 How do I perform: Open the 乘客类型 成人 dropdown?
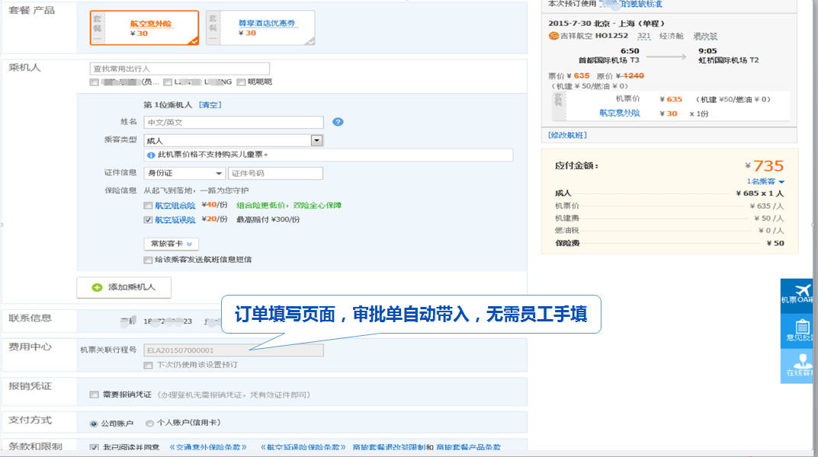[x=316, y=140]
